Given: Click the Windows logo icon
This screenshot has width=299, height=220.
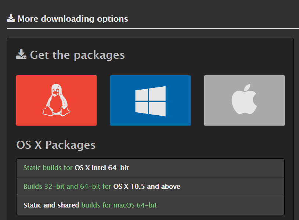Looking at the screenshot, I should point(150,101).
